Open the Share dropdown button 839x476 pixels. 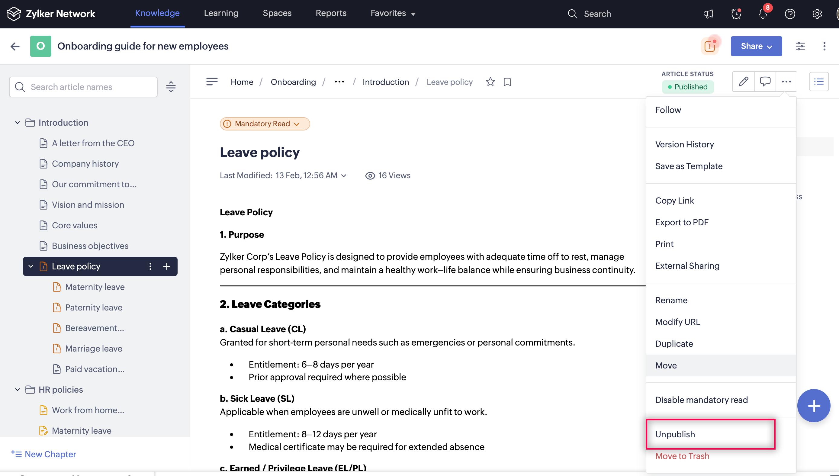click(756, 46)
